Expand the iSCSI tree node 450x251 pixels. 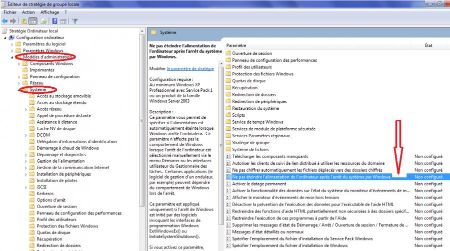[x=26, y=188]
